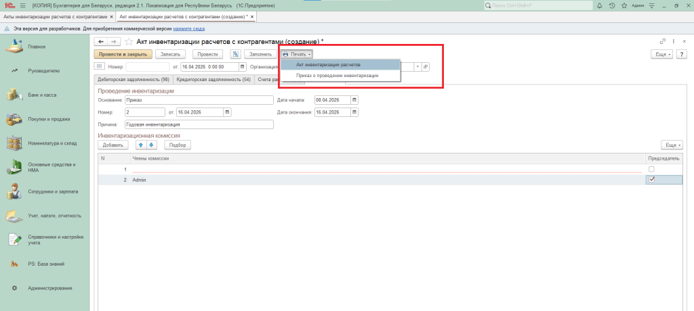Open calendar picker for Дата окончания
The width and height of the screenshot is (694, 311).
(354, 112)
